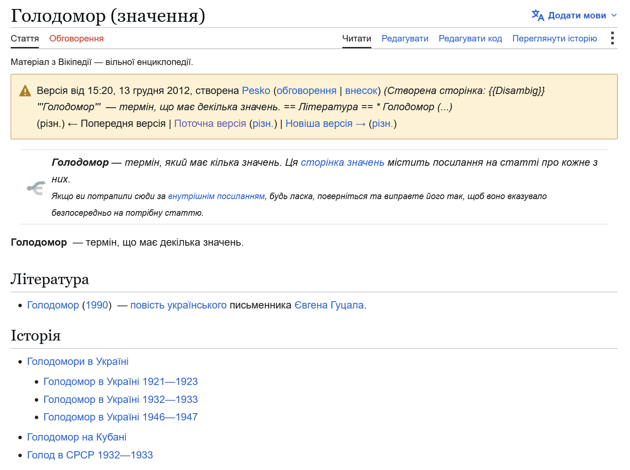Screen dimensions: 630x470
Task: Switch to the Стаття tab
Action: [25, 38]
